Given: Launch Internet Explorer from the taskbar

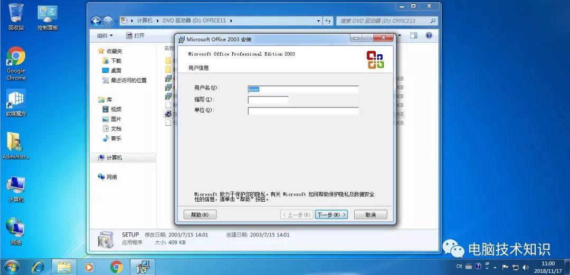Looking at the screenshot, I should click(38, 268).
